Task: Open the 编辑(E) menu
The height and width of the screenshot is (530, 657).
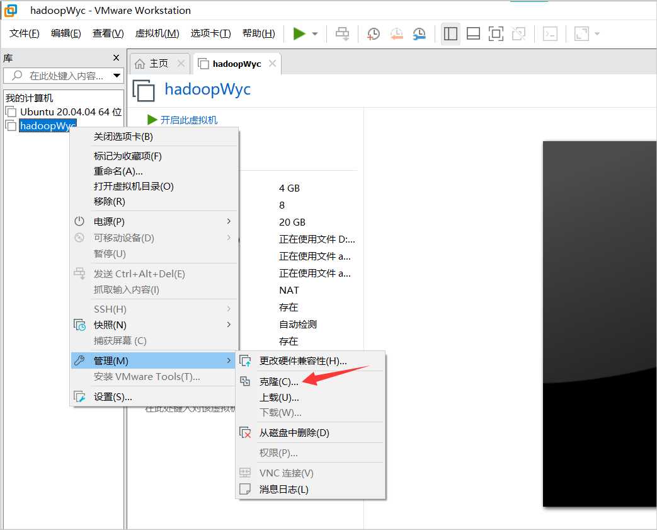Action: coord(66,33)
